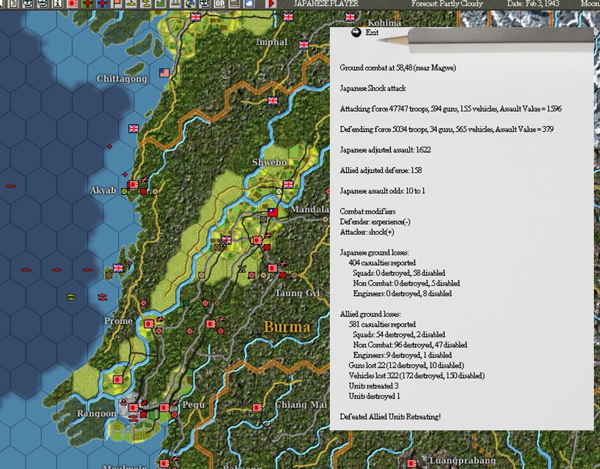This screenshot has height=469, width=600.
Task: Click red plane on blue background icon
Action: [x=102, y=4]
